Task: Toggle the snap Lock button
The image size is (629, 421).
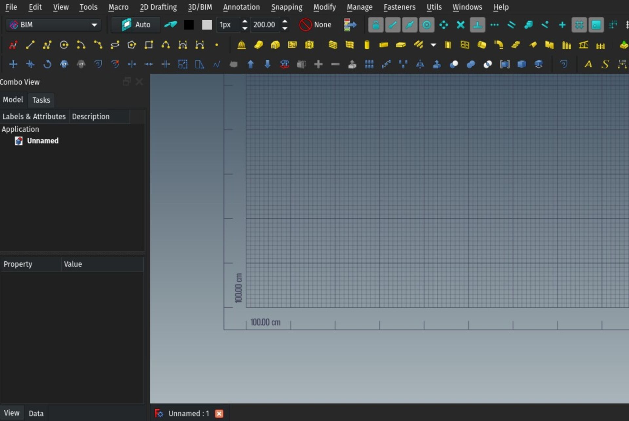Action: coord(376,25)
